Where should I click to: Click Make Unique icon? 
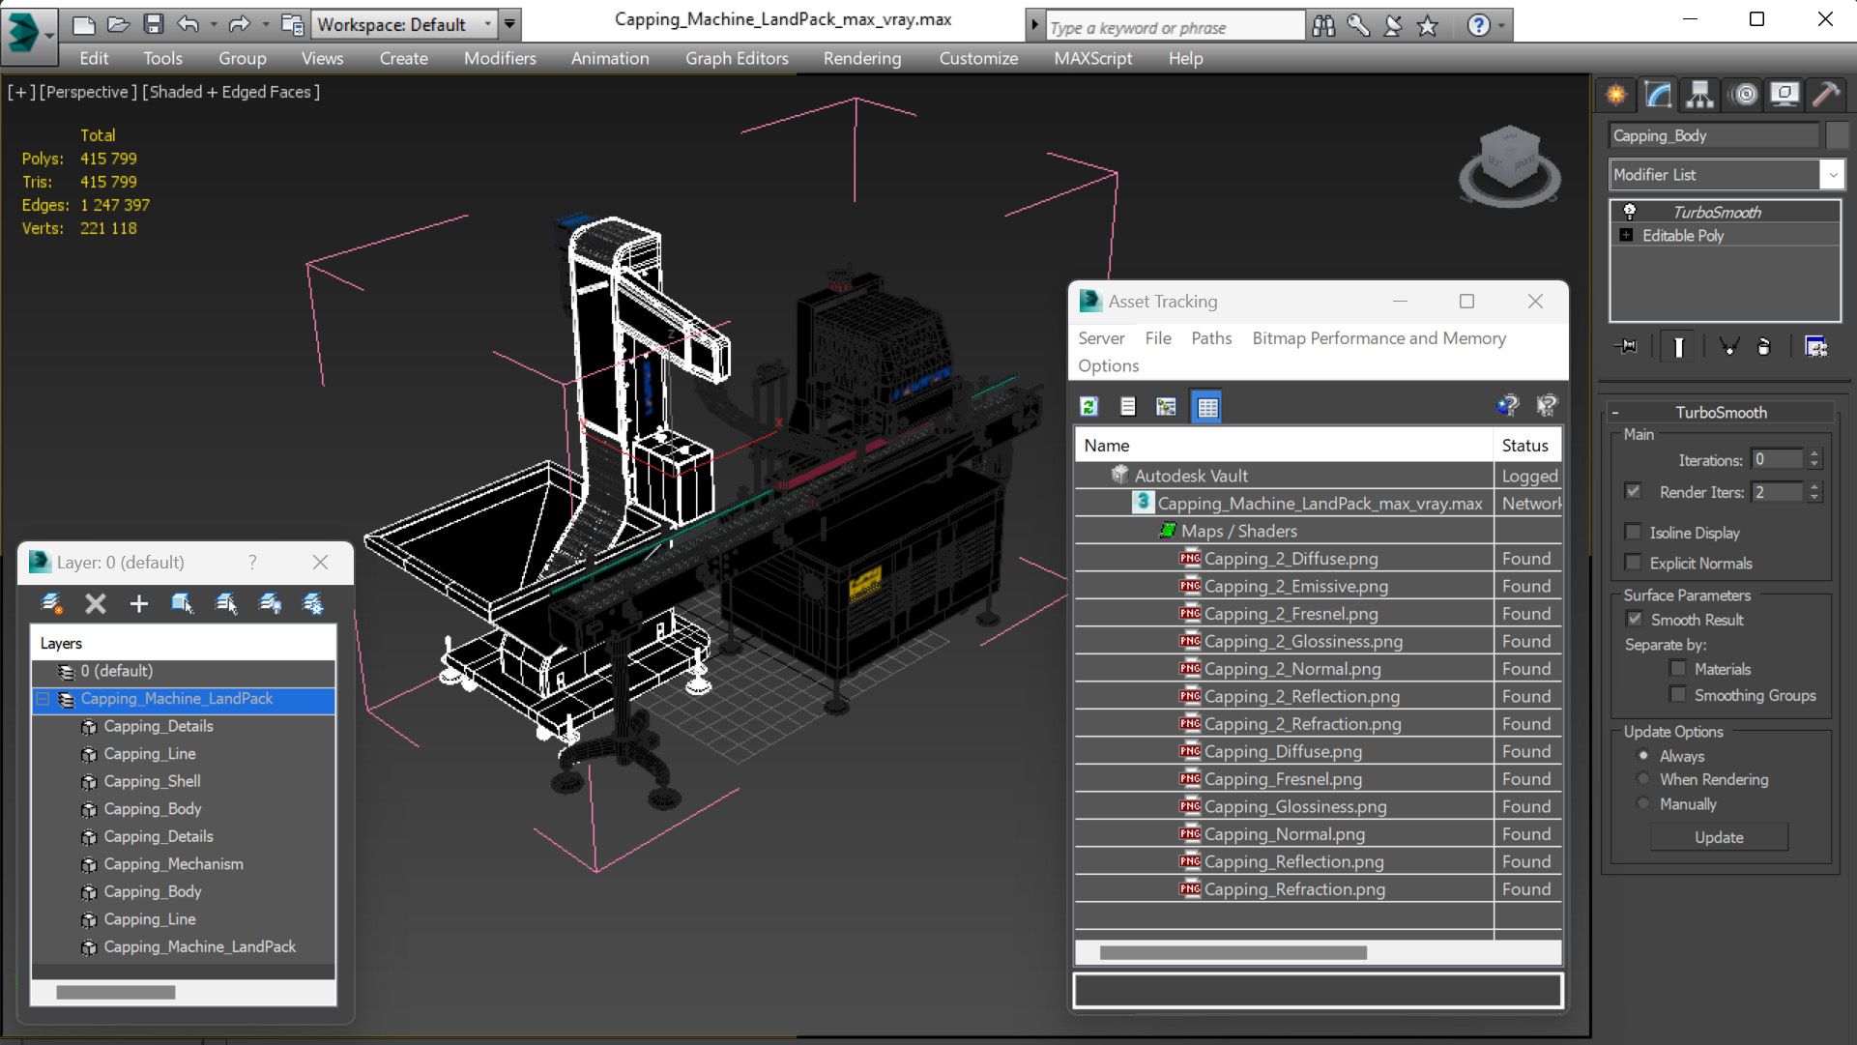point(1728,346)
